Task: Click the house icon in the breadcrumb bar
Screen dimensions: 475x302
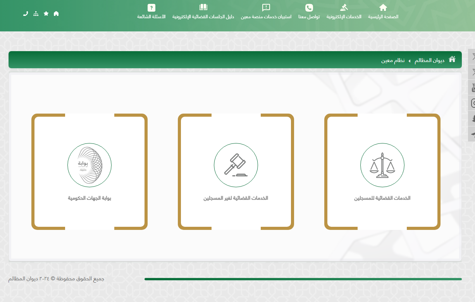Action: click(x=452, y=59)
